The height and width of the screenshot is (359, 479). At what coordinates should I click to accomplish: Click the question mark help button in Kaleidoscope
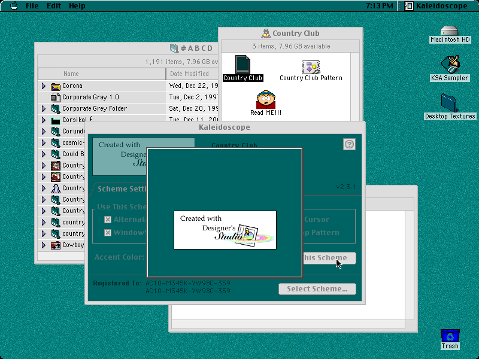[x=349, y=144]
